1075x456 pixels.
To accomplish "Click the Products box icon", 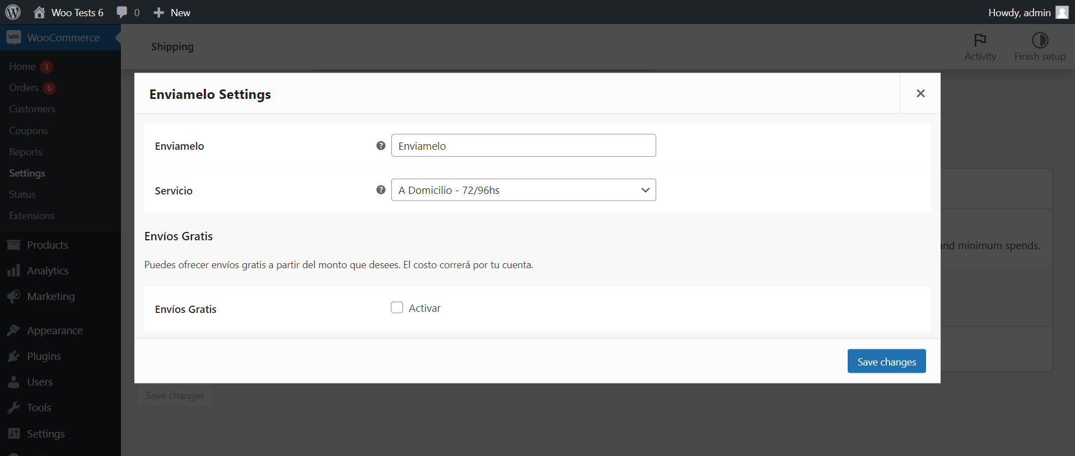I will pyautogui.click(x=14, y=245).
